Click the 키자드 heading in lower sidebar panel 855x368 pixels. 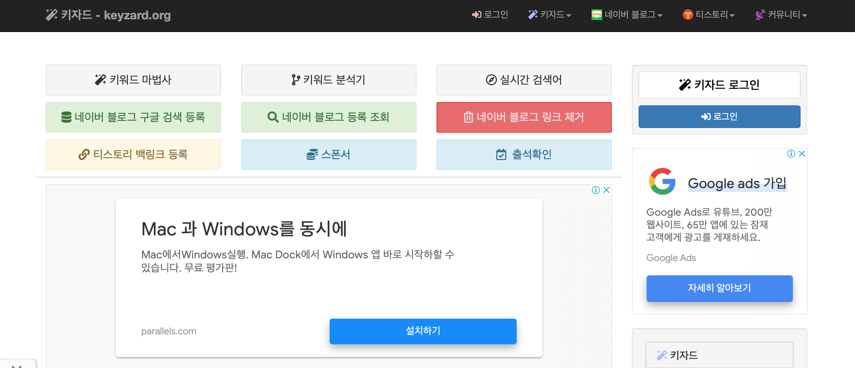pyautogui.click(x=719, y=355)
